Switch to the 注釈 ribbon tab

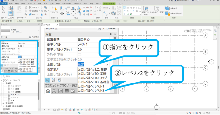[x=52, y=4]
